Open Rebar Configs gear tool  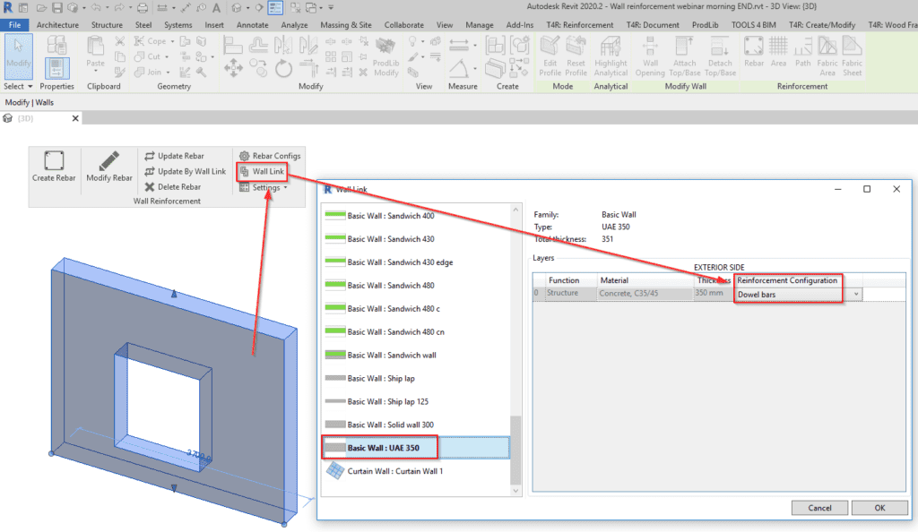[x=270, y=156]
